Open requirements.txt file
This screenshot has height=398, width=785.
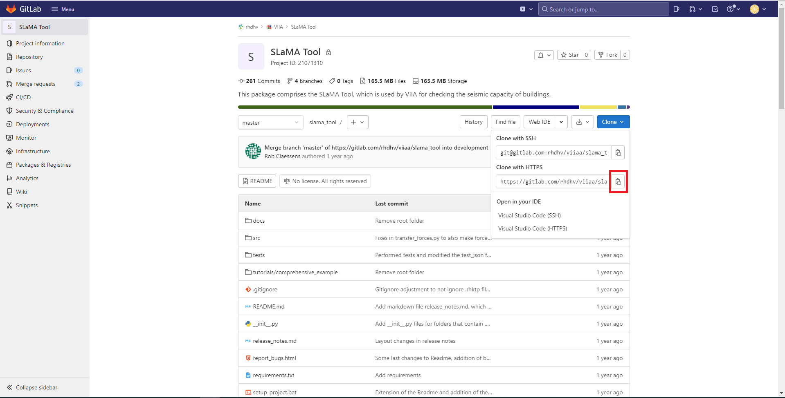click(274, 375)
